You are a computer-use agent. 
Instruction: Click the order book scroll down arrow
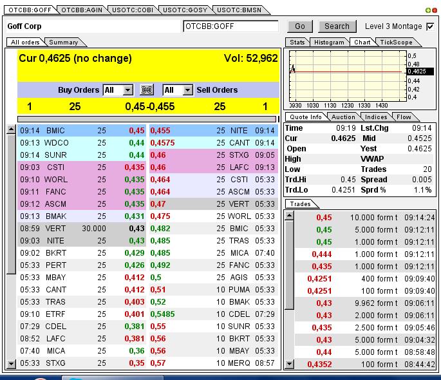click(11, 364)
